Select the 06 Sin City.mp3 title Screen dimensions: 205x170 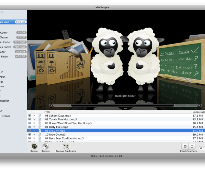(55, 131)
